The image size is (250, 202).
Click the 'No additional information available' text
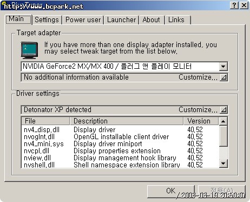tap(76, 77)
